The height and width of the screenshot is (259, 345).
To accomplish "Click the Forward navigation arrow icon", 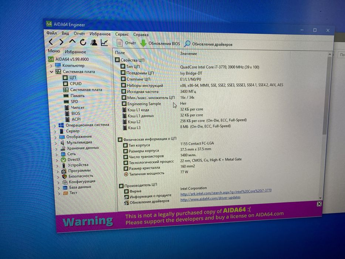I will (x=61, y=42).
